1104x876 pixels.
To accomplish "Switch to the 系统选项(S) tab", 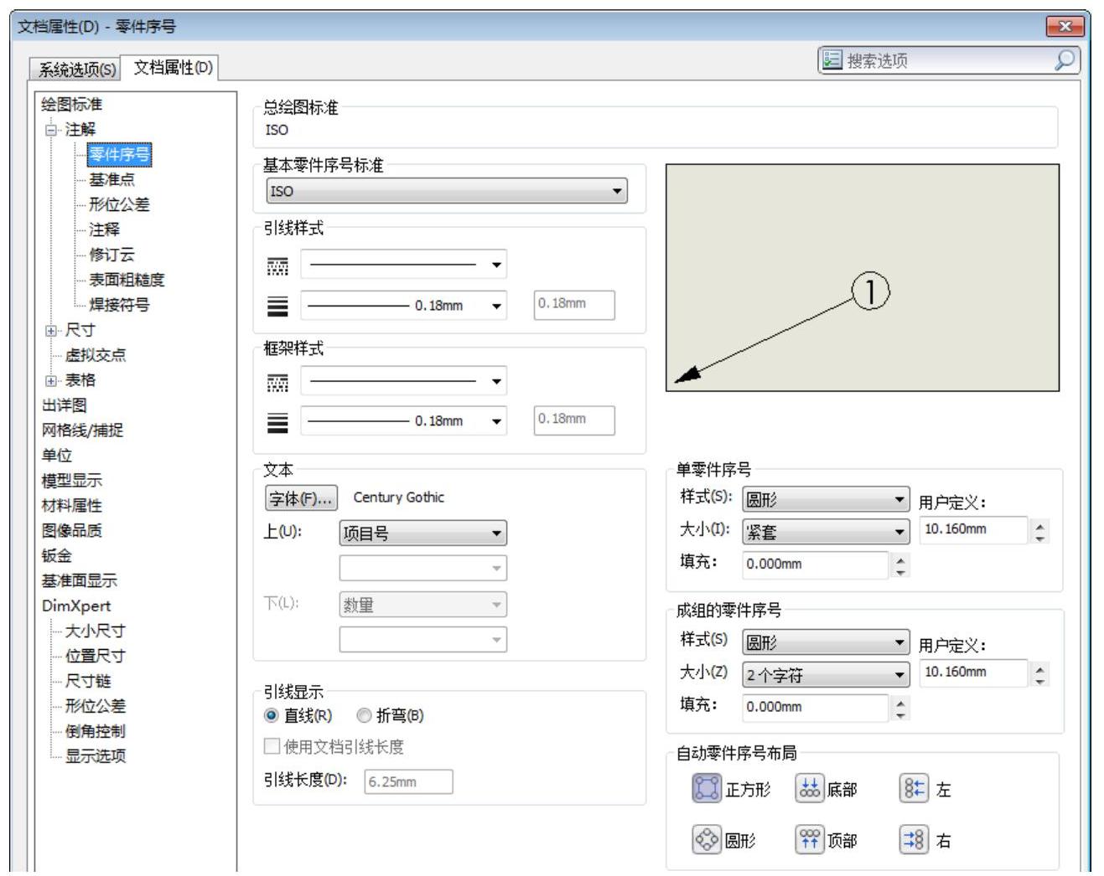I will [x=77, y=70].
